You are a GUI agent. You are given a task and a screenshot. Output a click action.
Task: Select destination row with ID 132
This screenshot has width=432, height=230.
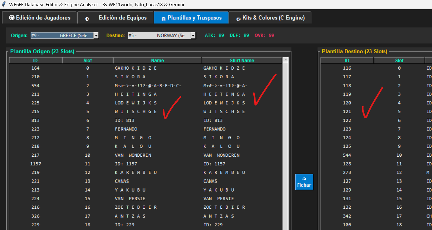pyautogui.click(x=376, y=207)
